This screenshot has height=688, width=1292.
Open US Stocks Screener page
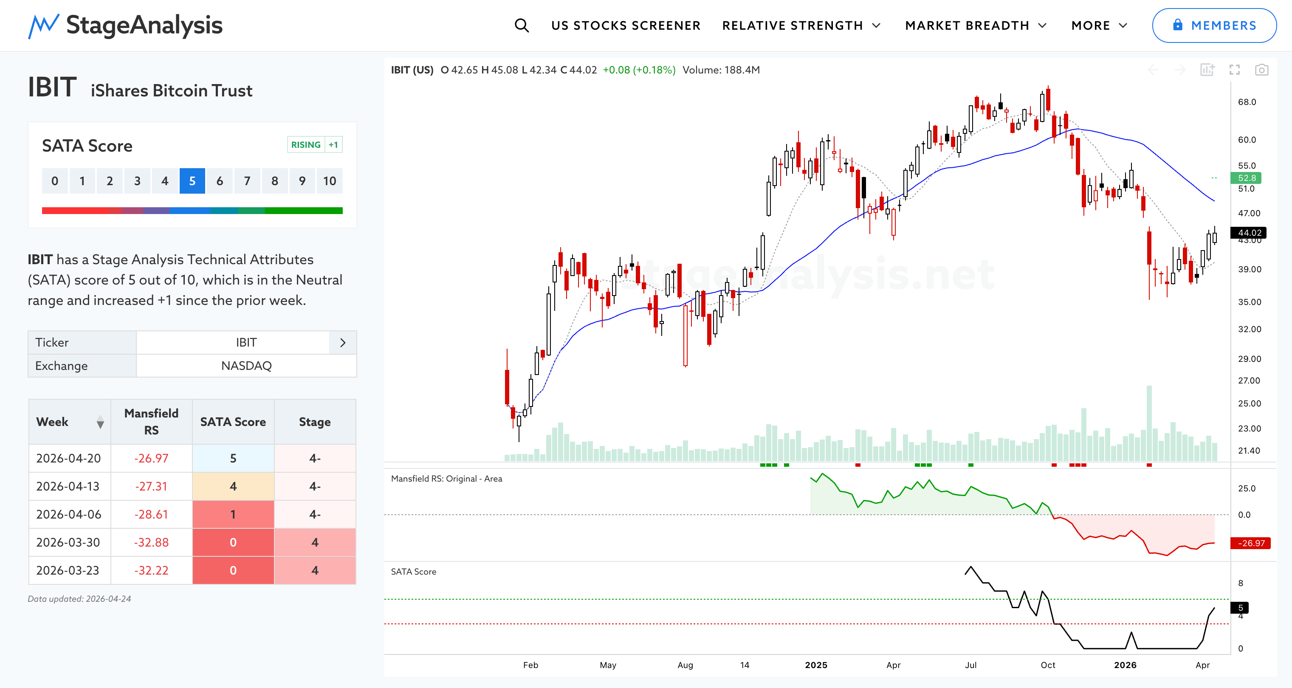[626, 25]
